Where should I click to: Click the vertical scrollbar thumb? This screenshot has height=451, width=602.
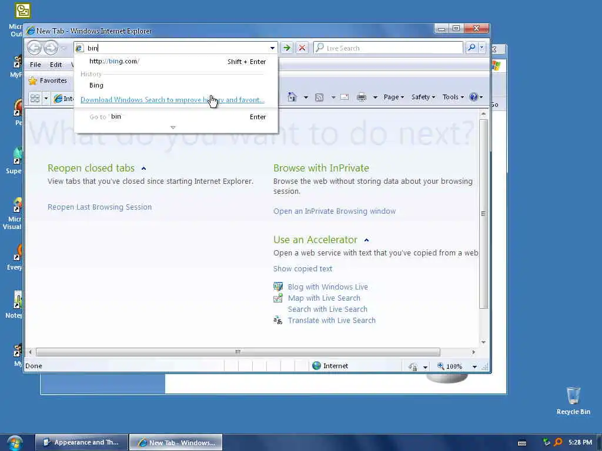[483, 214]
